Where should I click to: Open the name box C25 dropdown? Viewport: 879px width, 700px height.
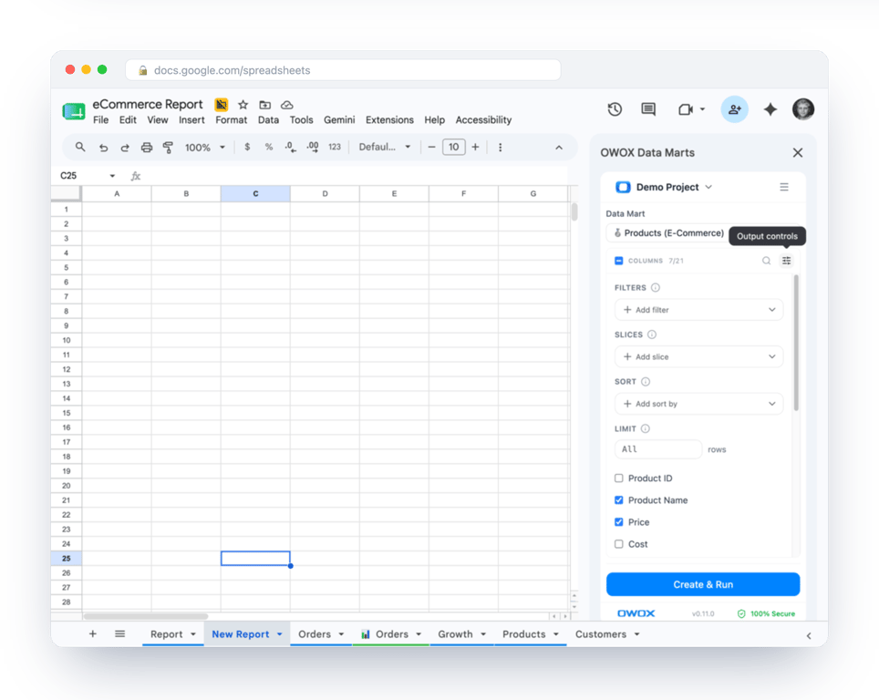pos(112,176)
